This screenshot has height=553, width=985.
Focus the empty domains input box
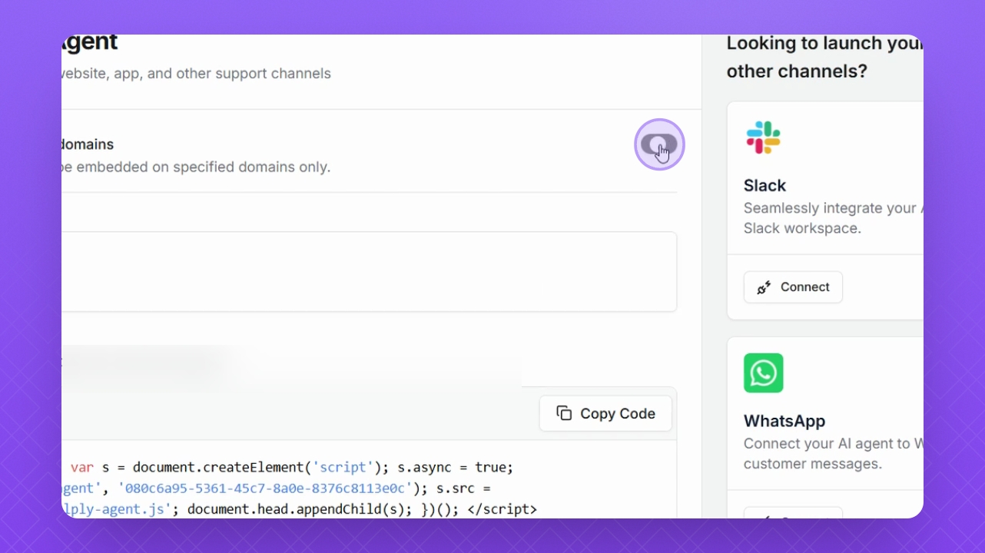[x=369, y=272]
